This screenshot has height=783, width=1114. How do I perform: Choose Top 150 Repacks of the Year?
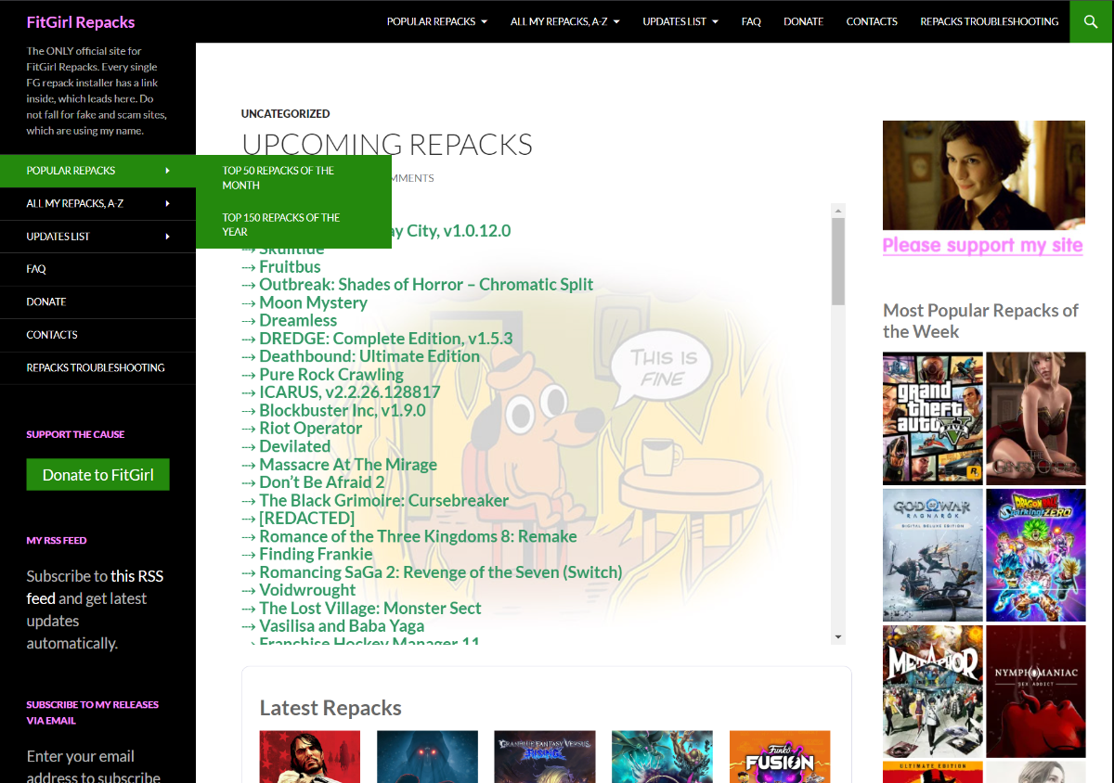293,225
